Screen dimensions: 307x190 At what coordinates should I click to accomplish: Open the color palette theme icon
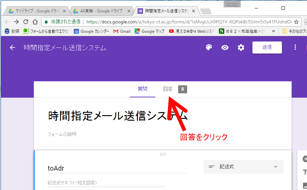click(209, 47)
